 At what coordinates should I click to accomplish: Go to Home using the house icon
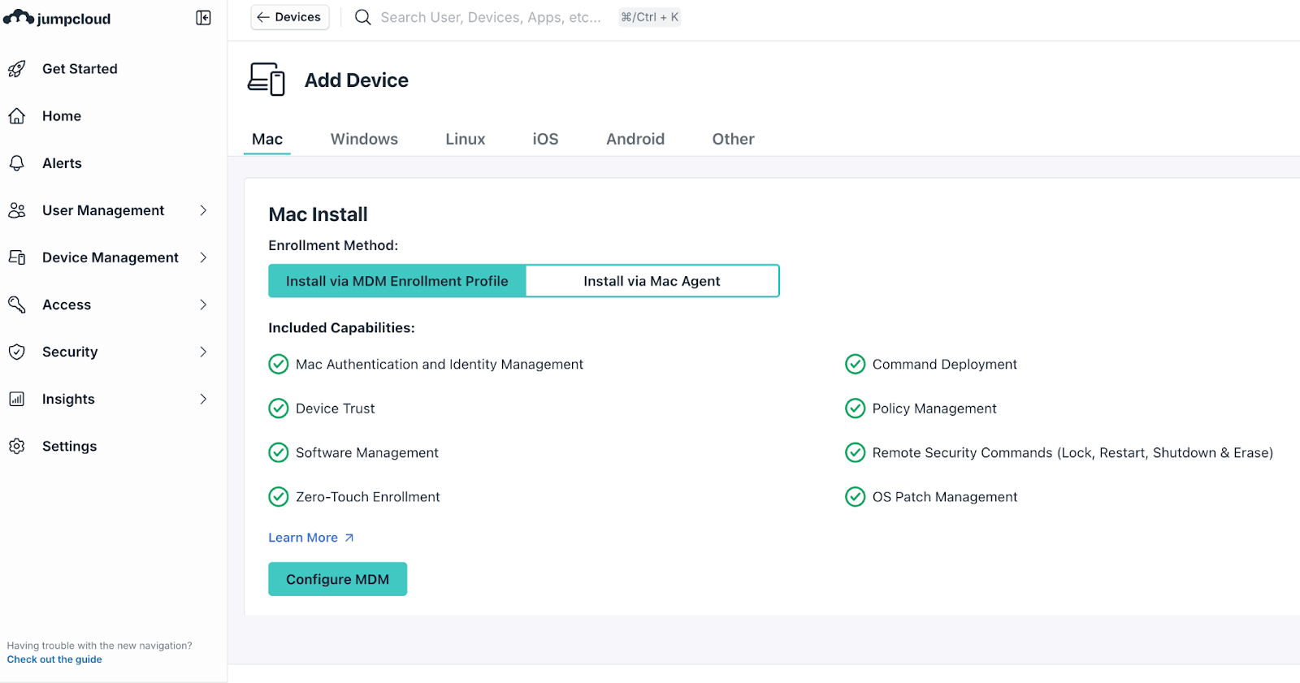click(x=17, y=116)
